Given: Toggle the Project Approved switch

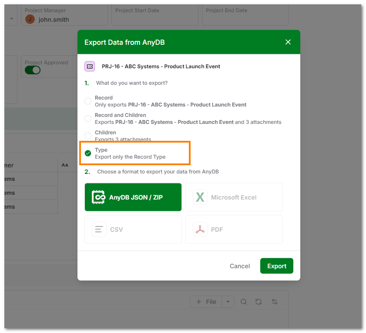Looking at the screenshot, I should 33,70.
